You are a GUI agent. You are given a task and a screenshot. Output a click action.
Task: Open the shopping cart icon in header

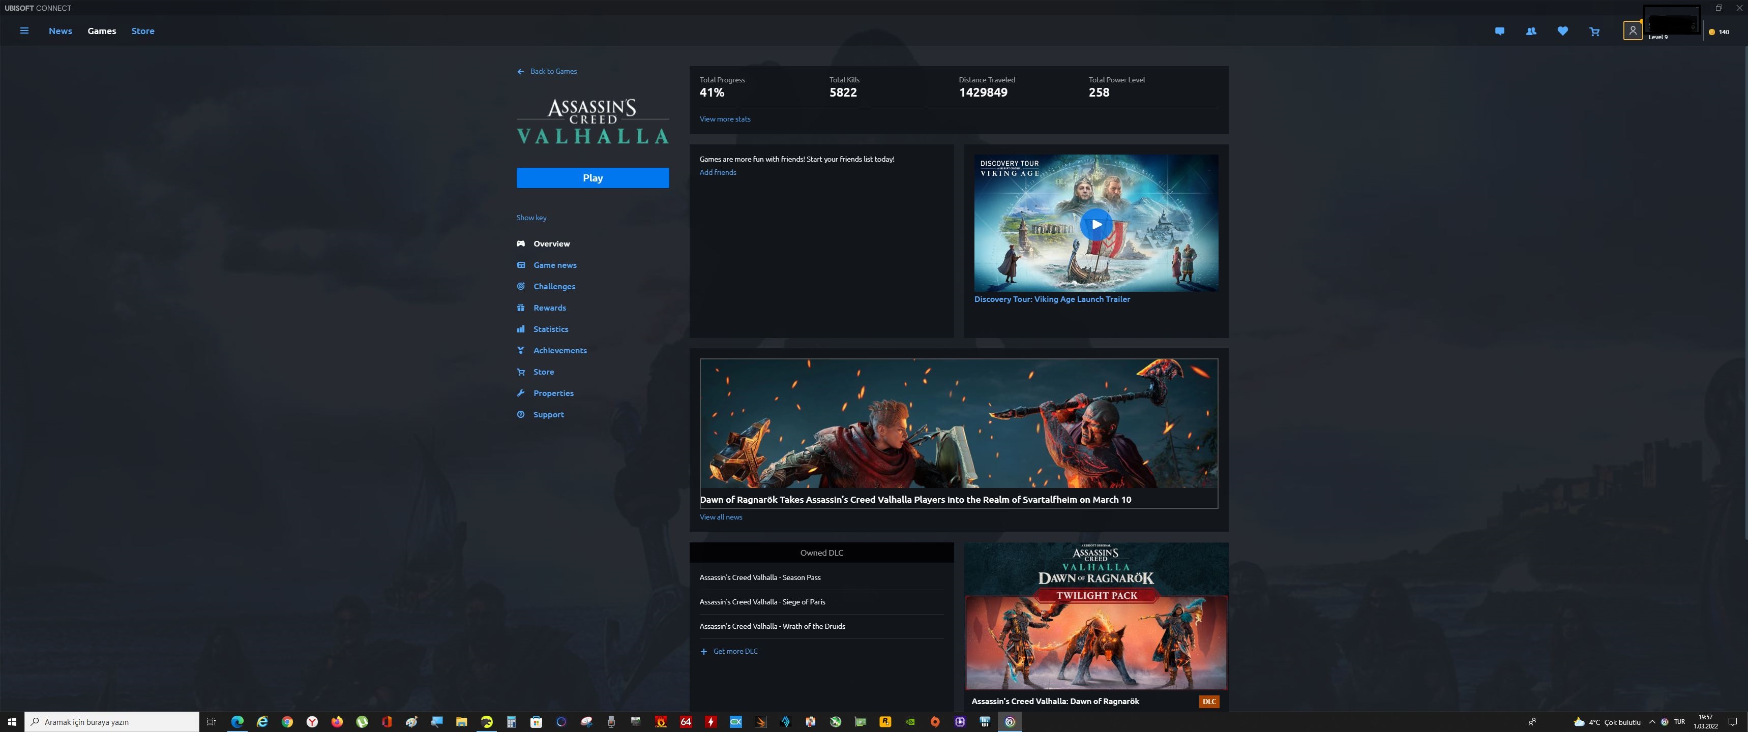coord(1594,31)
